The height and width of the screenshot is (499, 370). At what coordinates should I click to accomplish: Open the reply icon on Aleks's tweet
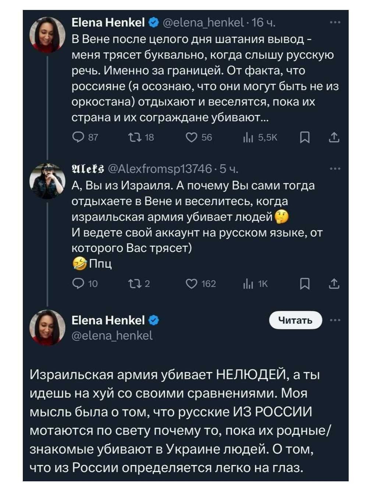[78, 284]
